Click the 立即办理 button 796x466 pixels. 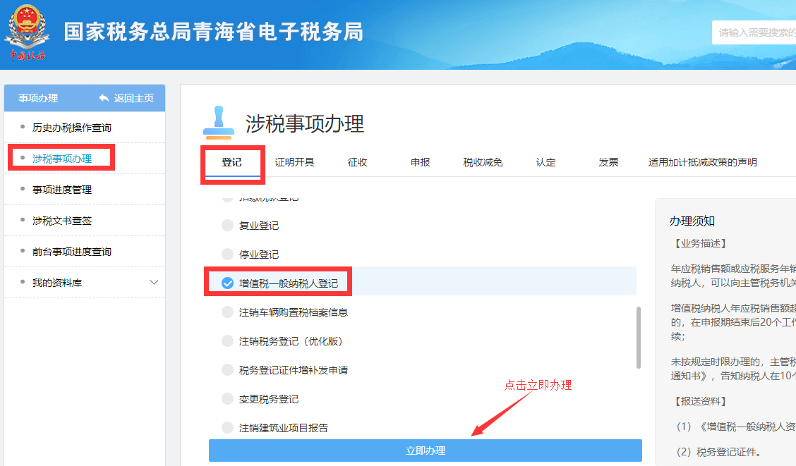coord(426,450)
